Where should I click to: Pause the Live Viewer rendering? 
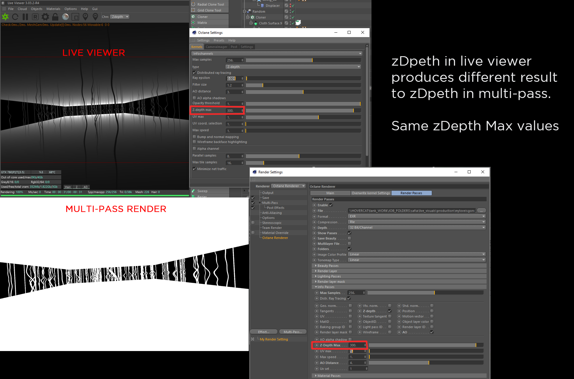pos(25,17)
